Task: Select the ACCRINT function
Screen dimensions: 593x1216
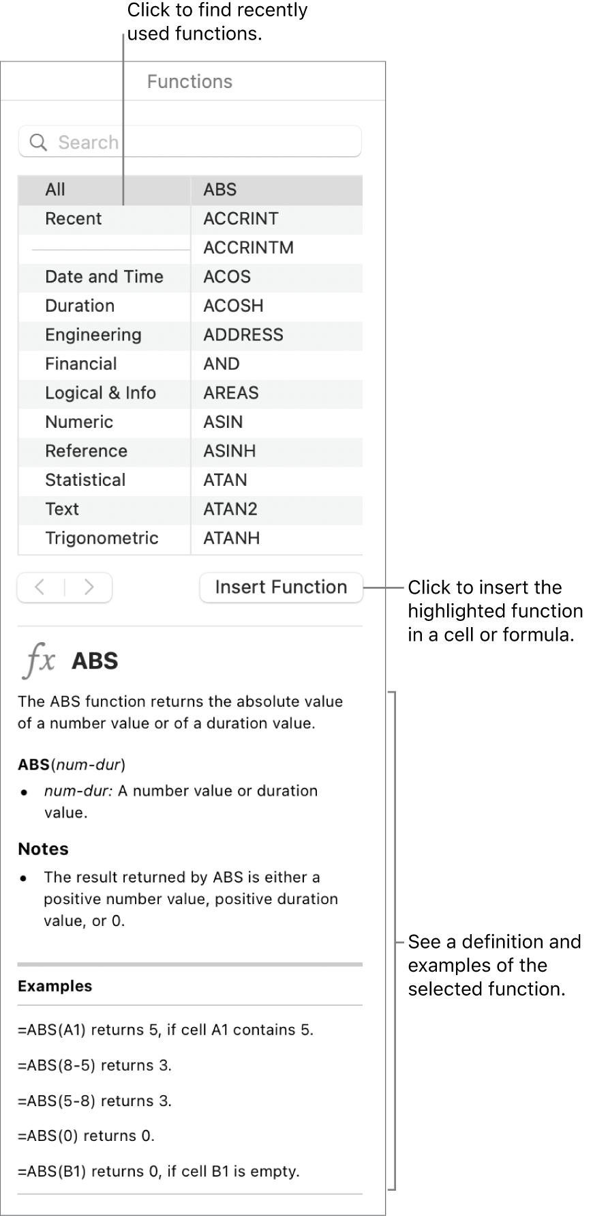Action: [240, 219]
